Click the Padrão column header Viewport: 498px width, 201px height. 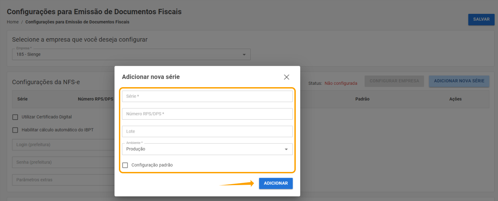click(362, 99)
